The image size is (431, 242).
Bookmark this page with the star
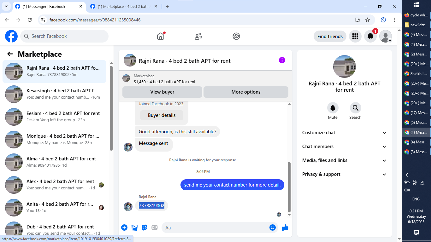click(x=368, y=20)
